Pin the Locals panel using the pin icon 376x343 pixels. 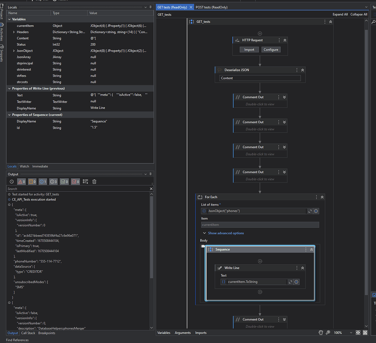coord(151,7)
